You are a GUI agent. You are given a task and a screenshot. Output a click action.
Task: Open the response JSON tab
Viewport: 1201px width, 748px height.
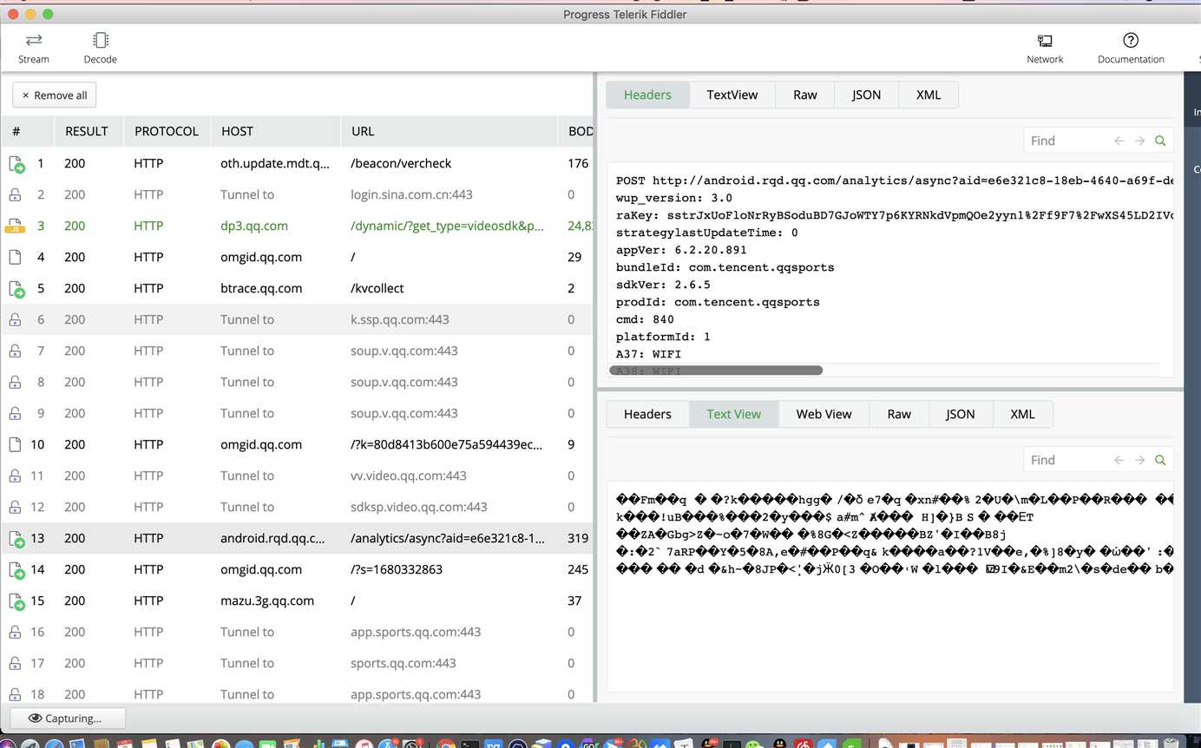pyautogui.click(x=960, y=414)
